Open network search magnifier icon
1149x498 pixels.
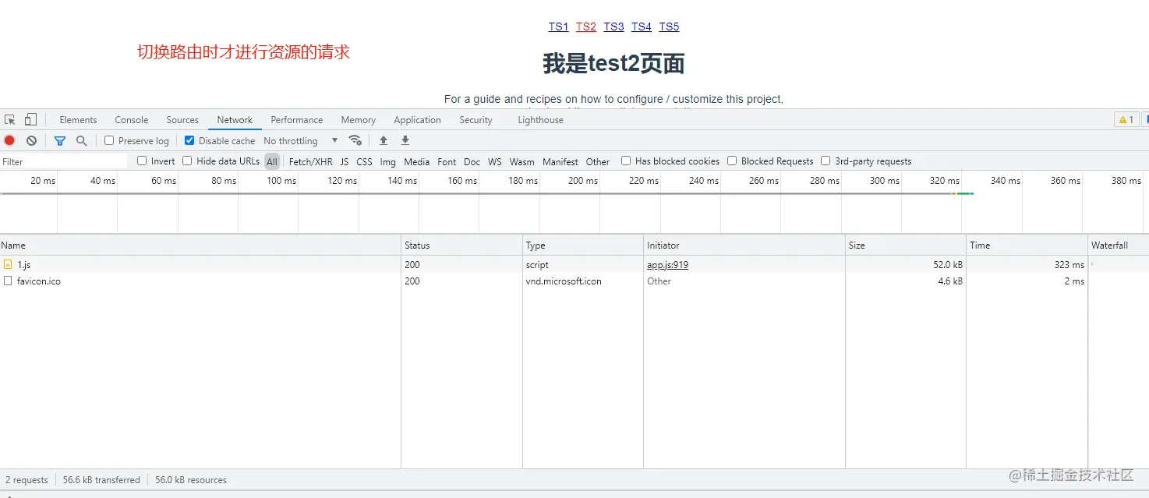pos(81,141)
